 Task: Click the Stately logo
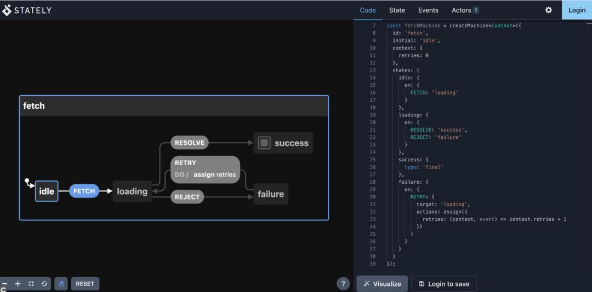(x=27, y=10)
